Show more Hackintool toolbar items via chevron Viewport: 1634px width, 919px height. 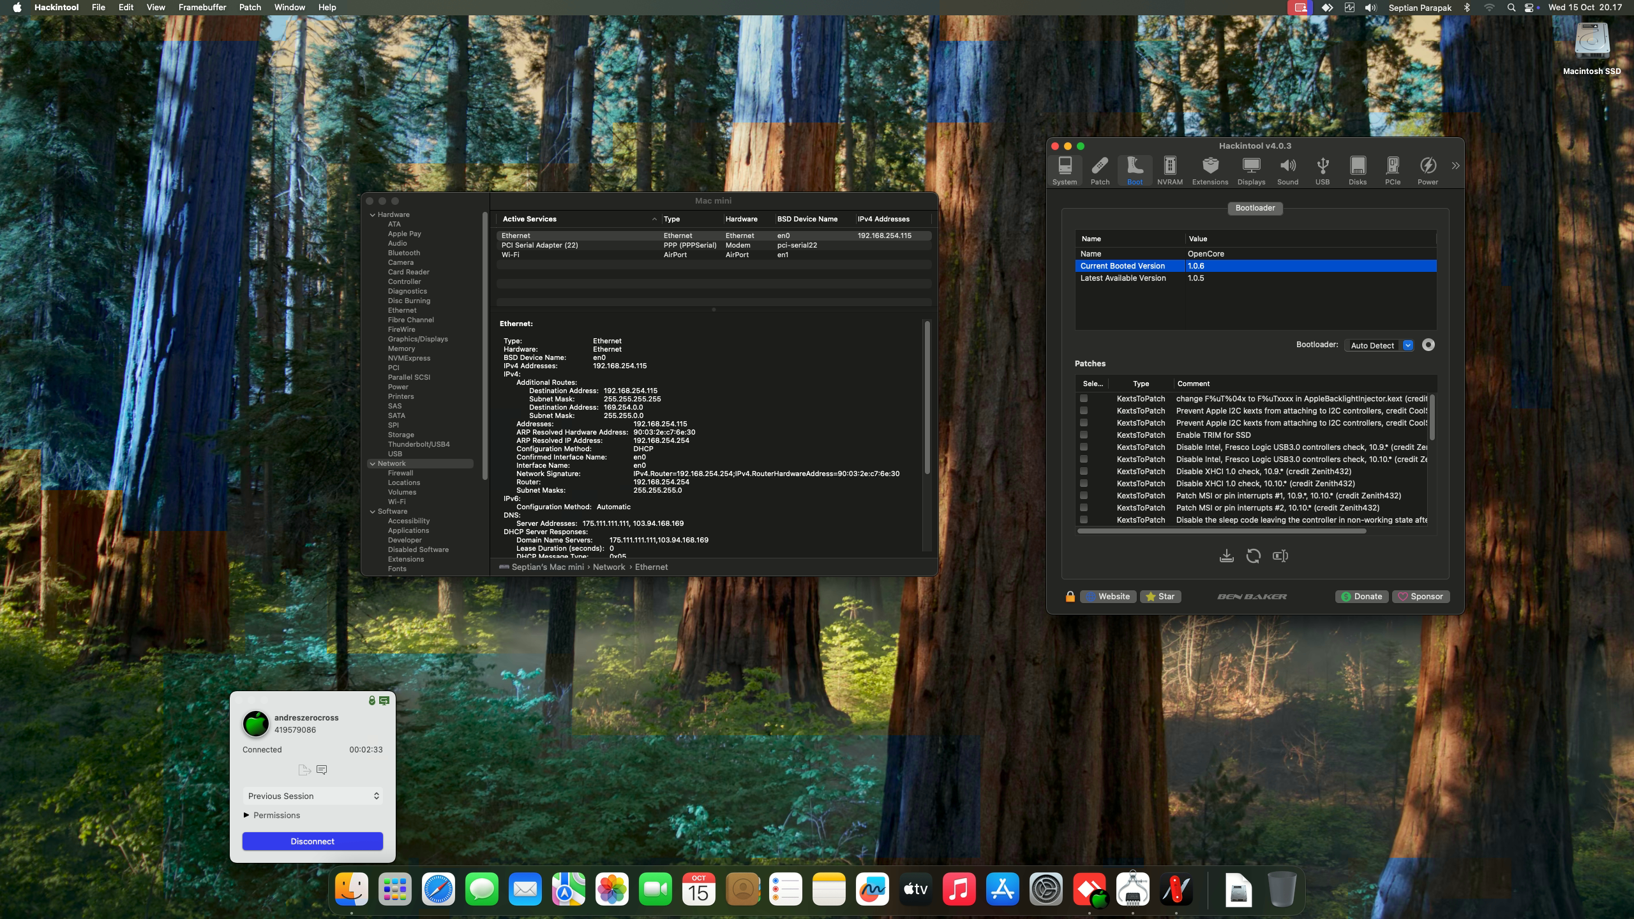(1455, 166)
